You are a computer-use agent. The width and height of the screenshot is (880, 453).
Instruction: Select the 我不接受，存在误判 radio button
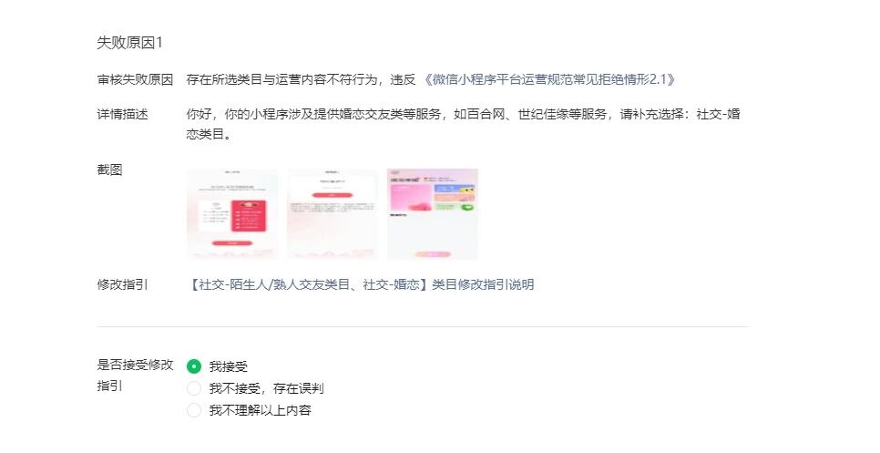click(x=194, y=388)
